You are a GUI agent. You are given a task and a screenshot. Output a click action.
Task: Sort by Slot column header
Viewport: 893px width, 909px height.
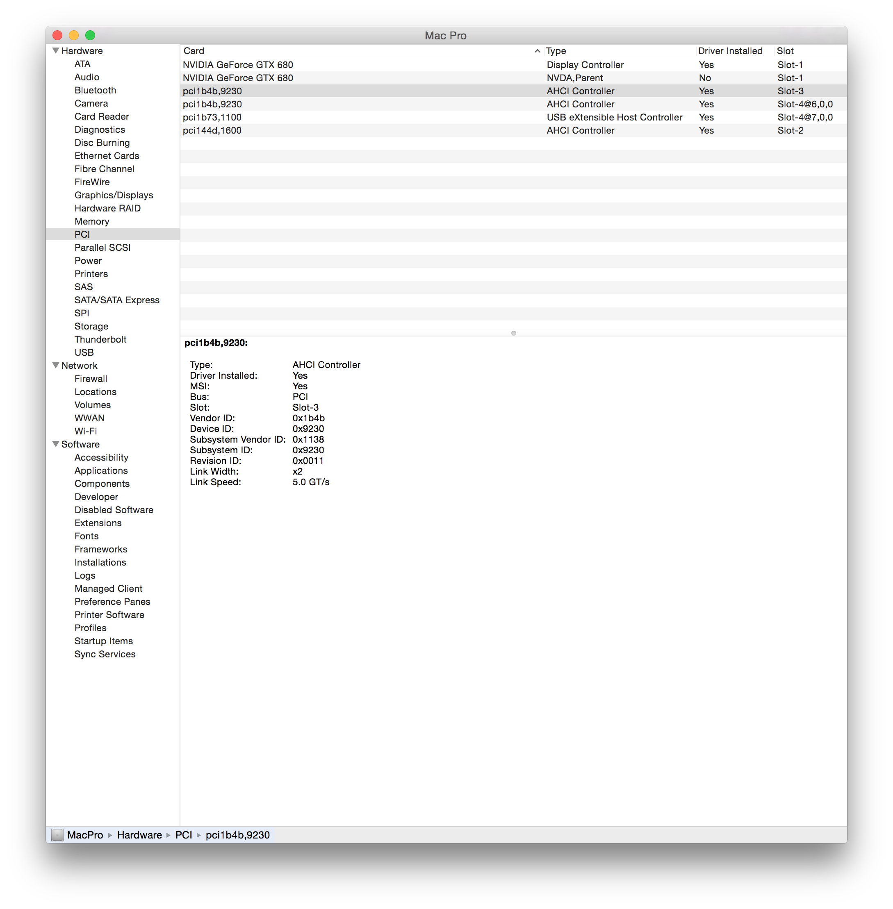pos(785,51)
